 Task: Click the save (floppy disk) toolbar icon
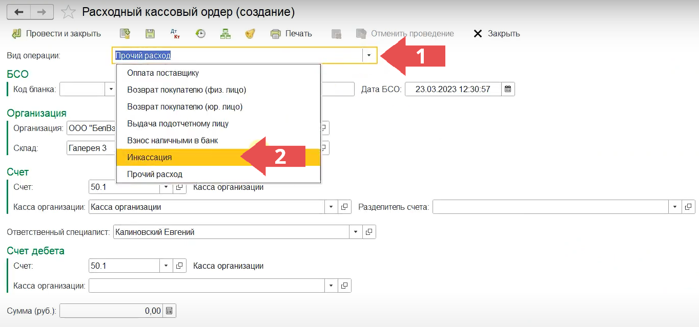150,34
